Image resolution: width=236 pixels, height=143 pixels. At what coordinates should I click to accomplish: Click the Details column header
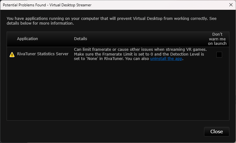tap(80, 39)
